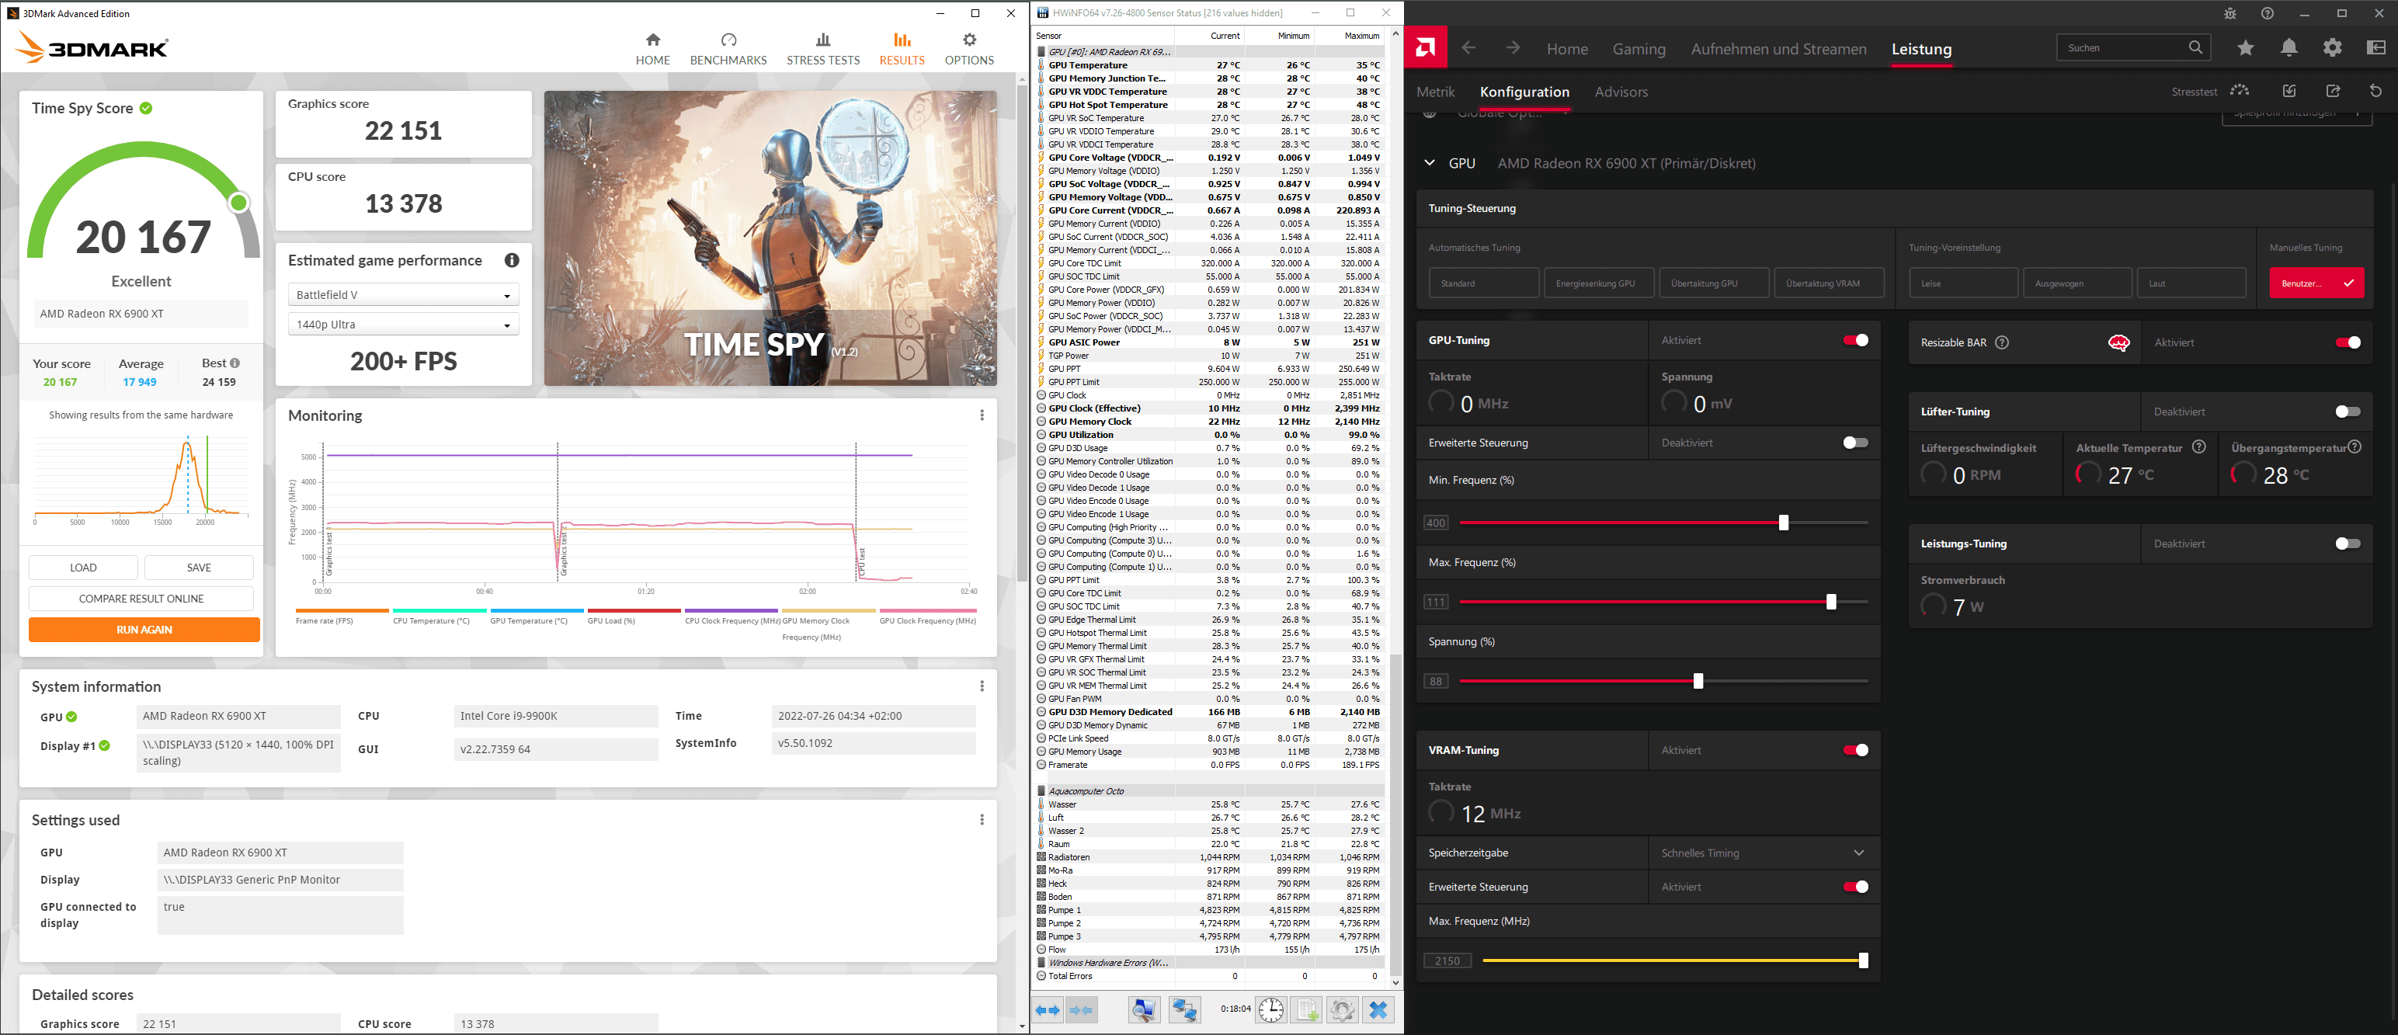Image resolution: width=2398 pixels, height=1035 pixels.
Task: Click the search magnifier in Suchen field
Action: pos(2195,47)
